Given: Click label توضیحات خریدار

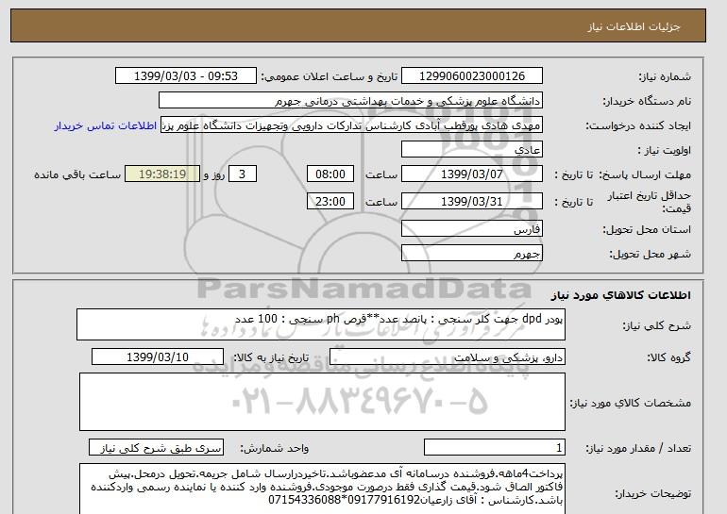Looking at the screenshot, I should (x=652, y=493).
